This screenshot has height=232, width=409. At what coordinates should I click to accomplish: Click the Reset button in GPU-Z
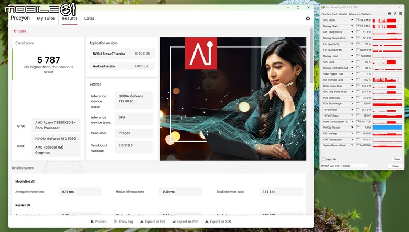click(x=397, y=159)
